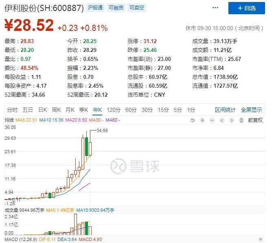
Task: Click the 34.66 high price annotation
Action: [x=102, y=130]
